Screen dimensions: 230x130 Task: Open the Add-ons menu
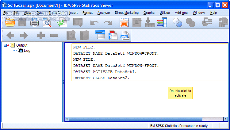[x=181, y=13]
